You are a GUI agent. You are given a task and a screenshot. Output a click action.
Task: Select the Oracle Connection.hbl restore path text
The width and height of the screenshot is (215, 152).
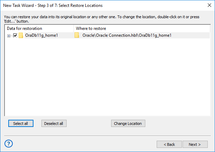pos(127,35)
